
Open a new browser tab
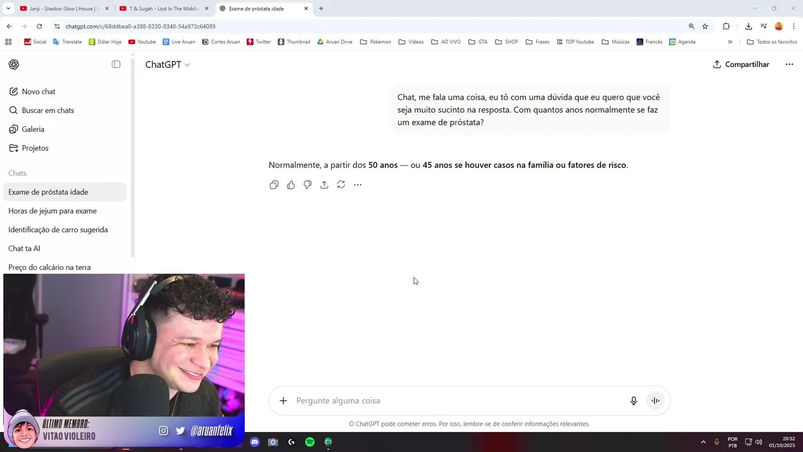(x=321, y=9)
